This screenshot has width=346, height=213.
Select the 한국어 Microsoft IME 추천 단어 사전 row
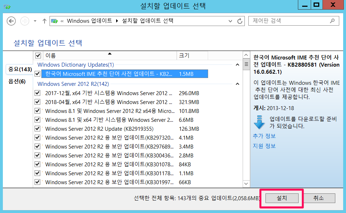[x=125, y=74]
